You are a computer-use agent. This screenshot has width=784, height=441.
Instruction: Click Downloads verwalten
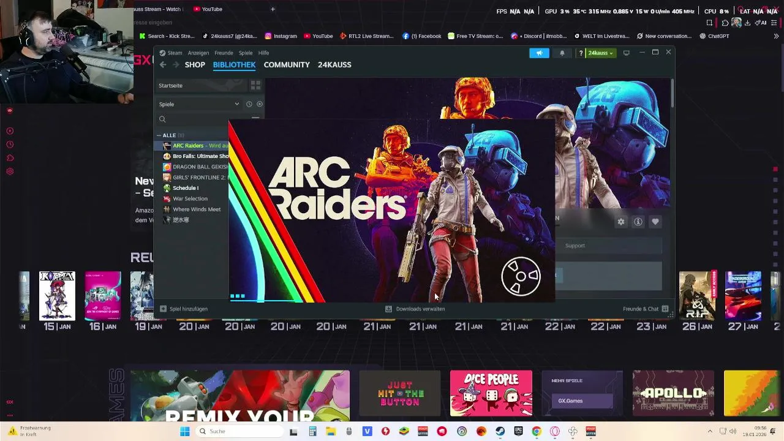420,309
